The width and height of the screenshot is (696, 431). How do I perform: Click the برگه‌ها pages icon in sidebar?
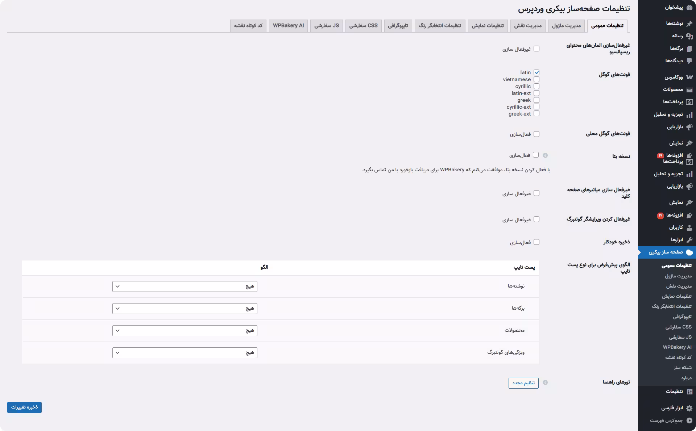point(689,49)
